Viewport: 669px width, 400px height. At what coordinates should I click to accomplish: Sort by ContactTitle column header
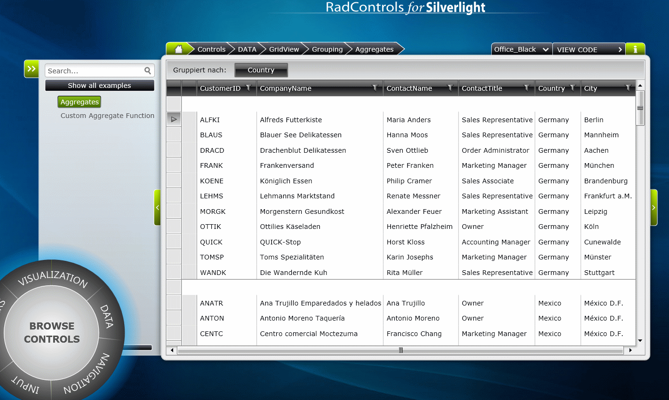(482, 88)
